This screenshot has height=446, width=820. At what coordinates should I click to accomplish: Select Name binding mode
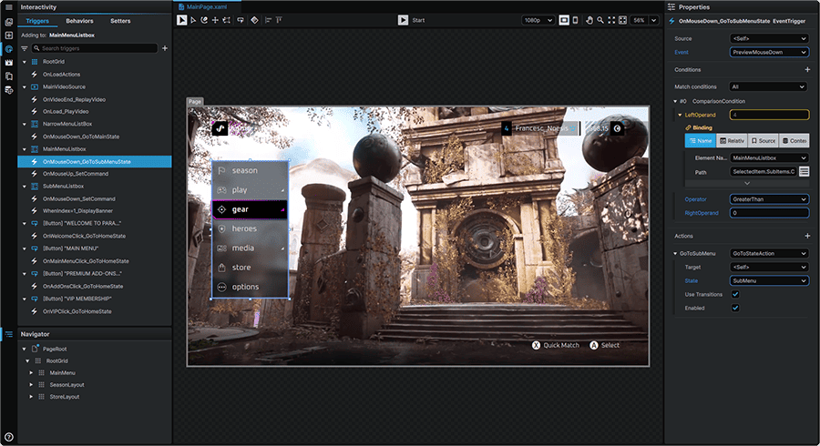point(701,140)
